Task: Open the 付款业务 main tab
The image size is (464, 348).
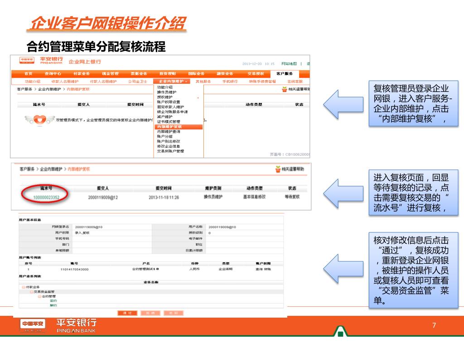Action: [x=82, y=74]
